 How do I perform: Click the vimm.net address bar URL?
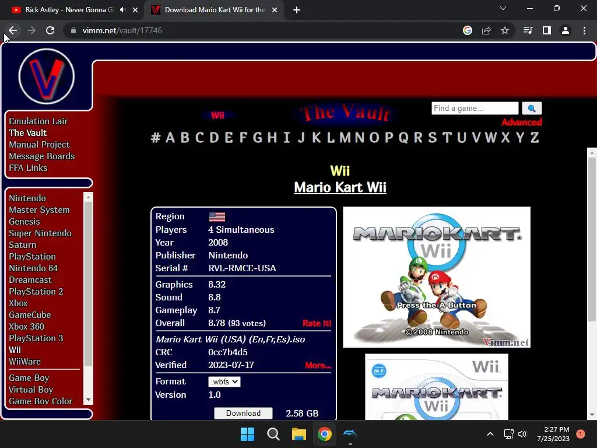122,30
